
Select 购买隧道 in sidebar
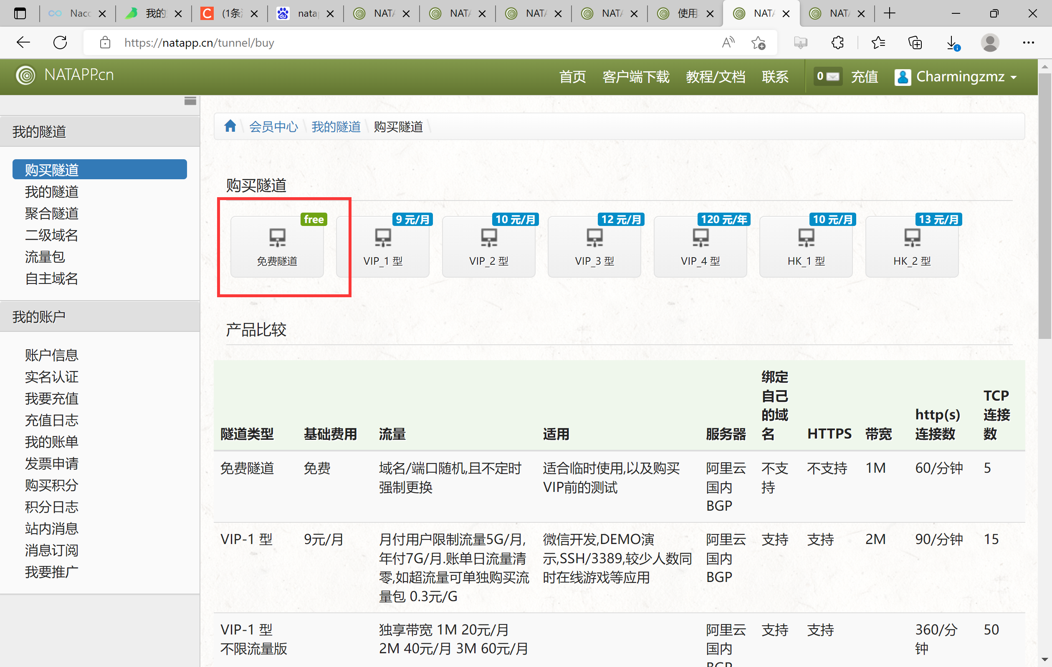click(x=100, y=169)
